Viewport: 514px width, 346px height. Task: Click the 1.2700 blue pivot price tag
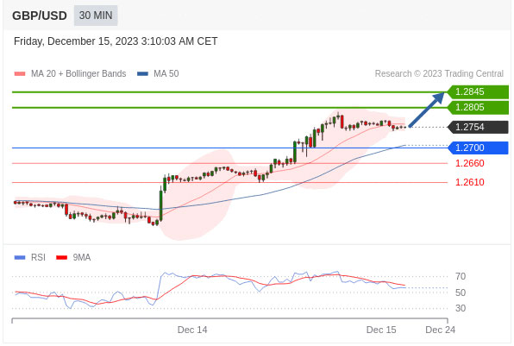pos(478,148)
